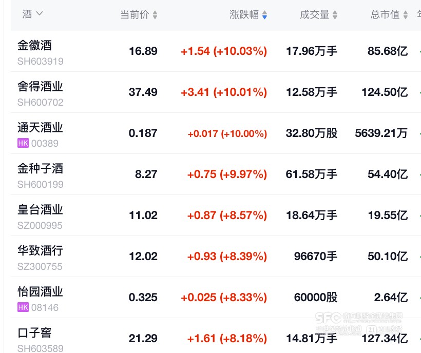Click change +0.75 (+9.97%)
Screen dimensions: 421x353
pyautogui.click(x=227, y=174)
